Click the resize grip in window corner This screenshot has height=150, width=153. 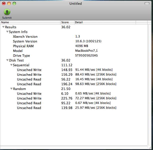[x=150, y=147]
